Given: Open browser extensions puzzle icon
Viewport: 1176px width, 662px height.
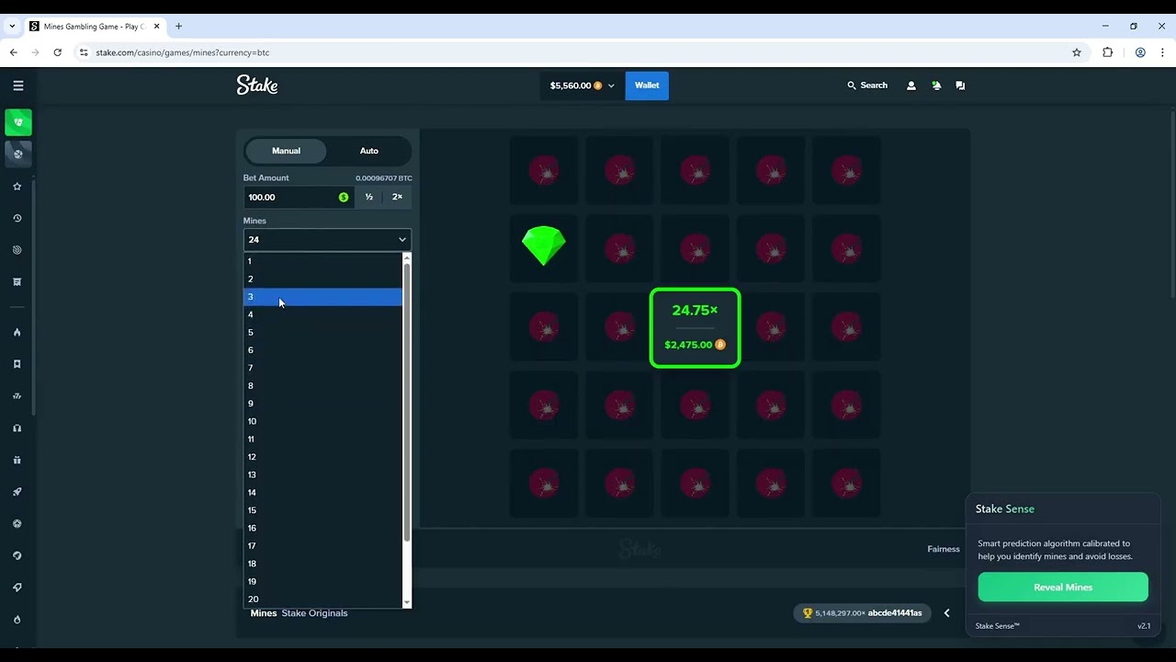Looking at the screenshot, I should point(1108,52).
